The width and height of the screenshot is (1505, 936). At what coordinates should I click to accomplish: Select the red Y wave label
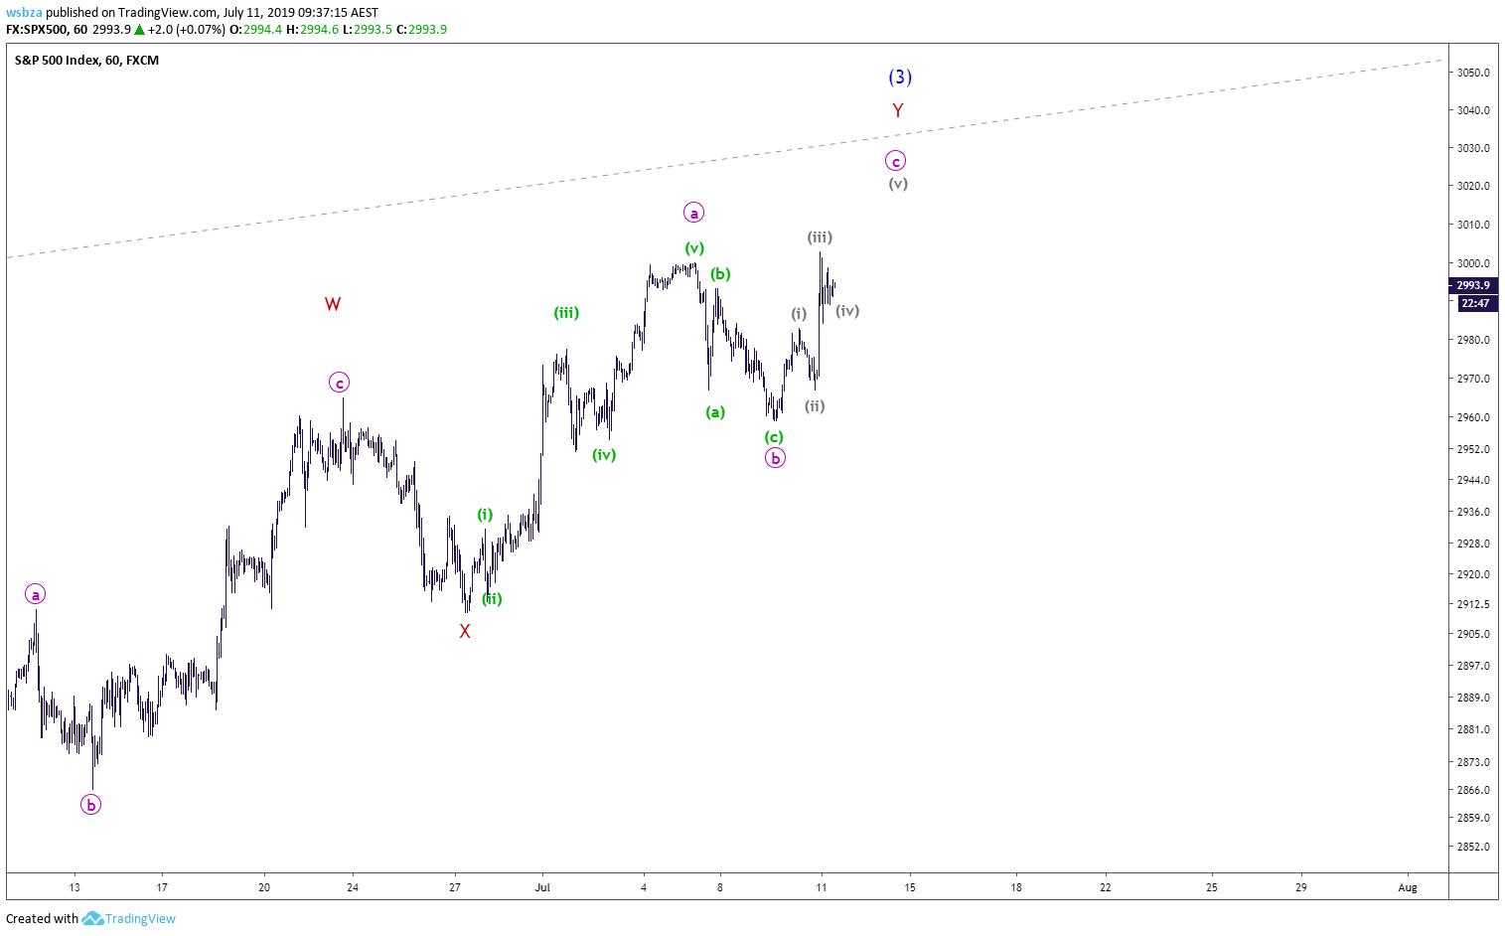898,110
